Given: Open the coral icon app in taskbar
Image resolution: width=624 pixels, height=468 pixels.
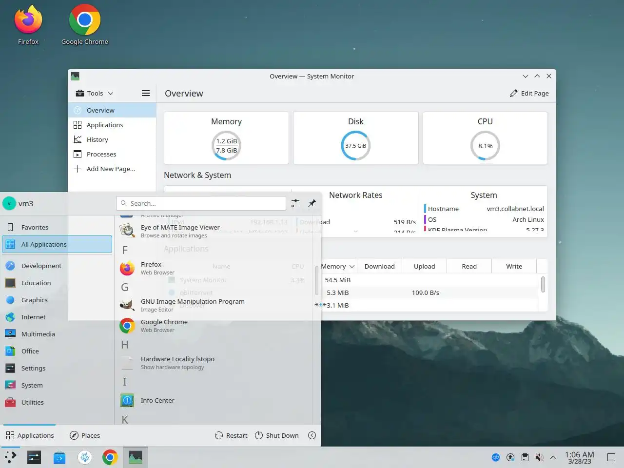Looking at the screenshot, I should (85, 457).
